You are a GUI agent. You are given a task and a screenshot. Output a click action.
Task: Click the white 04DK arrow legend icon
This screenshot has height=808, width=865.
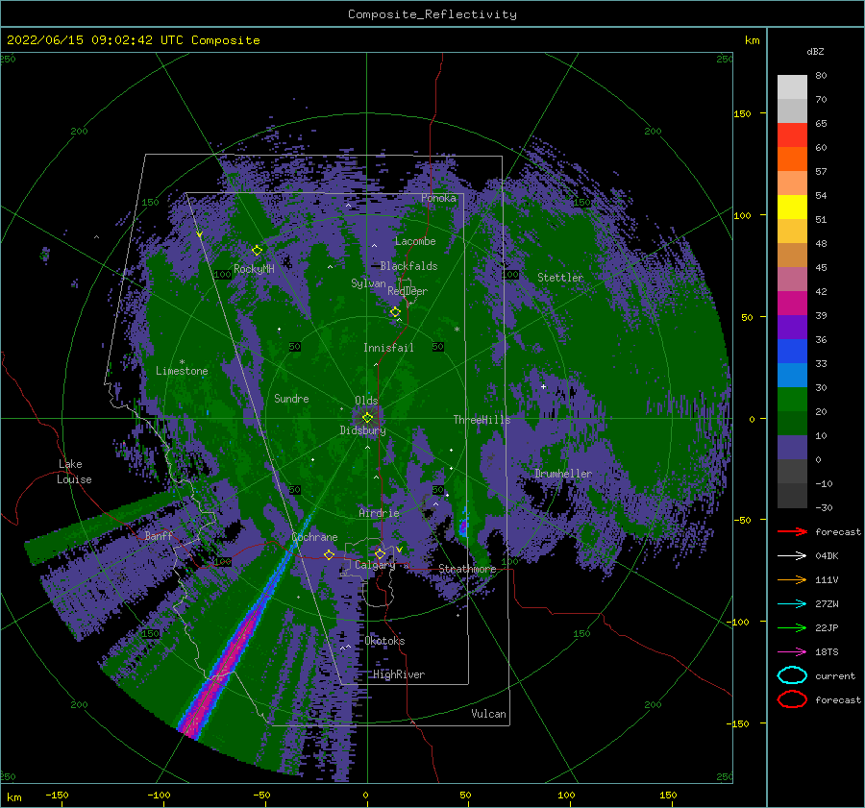[792, 555]
